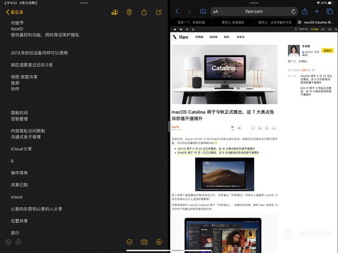
Task: Tap the note line starting with faceID
Action: click(17, 29)
